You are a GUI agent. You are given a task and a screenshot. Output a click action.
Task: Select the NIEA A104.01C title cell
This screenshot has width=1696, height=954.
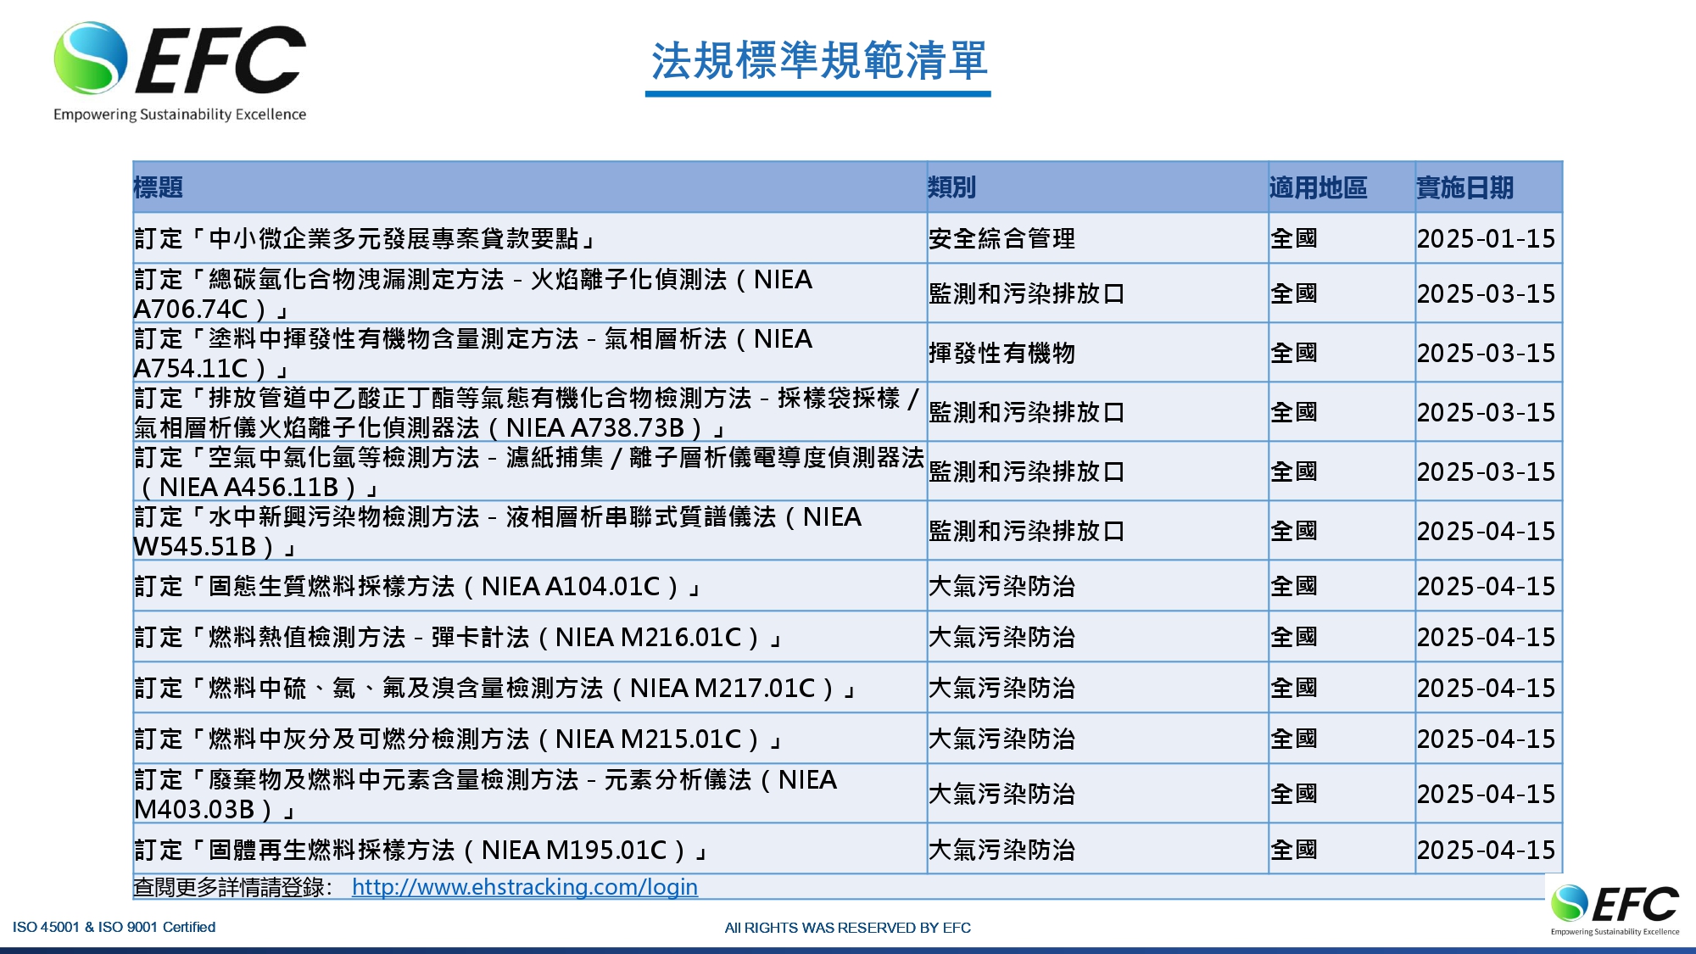pyautogui.click(x=530, y=586)
